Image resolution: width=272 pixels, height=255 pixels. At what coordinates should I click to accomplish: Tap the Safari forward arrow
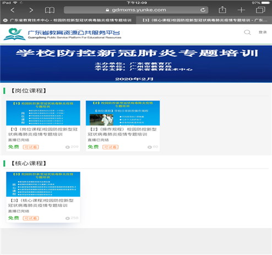click(31, 10)
